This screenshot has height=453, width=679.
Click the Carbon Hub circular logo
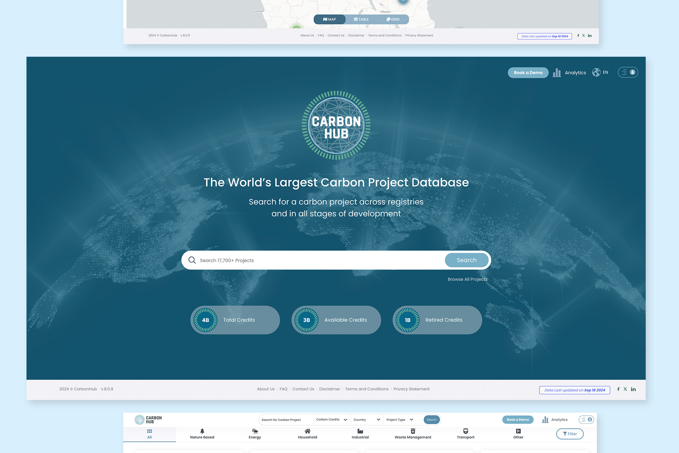point(336,125)
